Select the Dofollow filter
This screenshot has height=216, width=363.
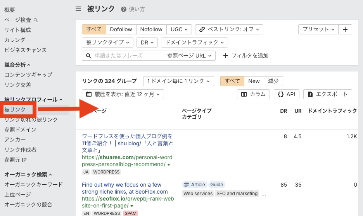pyautogui.click(x=121, y=29)
